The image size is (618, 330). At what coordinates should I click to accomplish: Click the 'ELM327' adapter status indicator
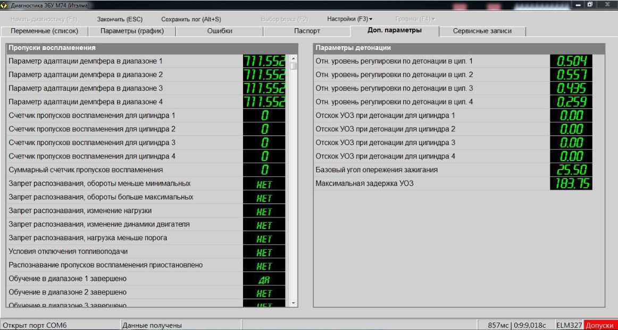pyautogui.click(x=569, y=325)
